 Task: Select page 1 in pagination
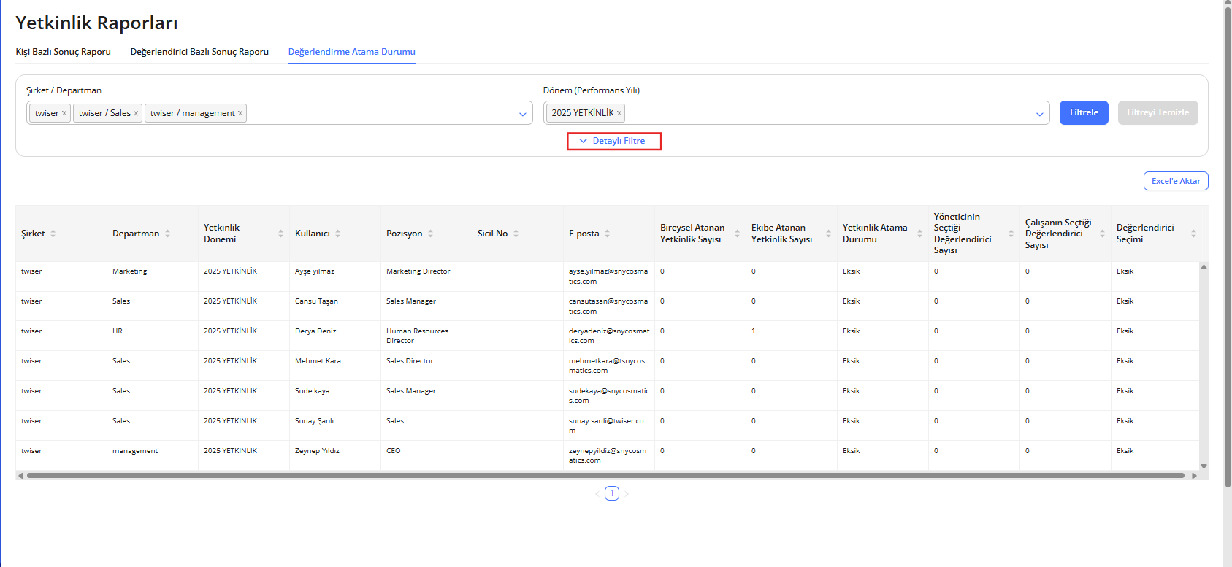(612, 493)
